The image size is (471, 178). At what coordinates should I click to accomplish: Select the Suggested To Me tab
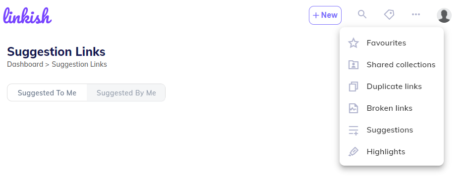47,93
